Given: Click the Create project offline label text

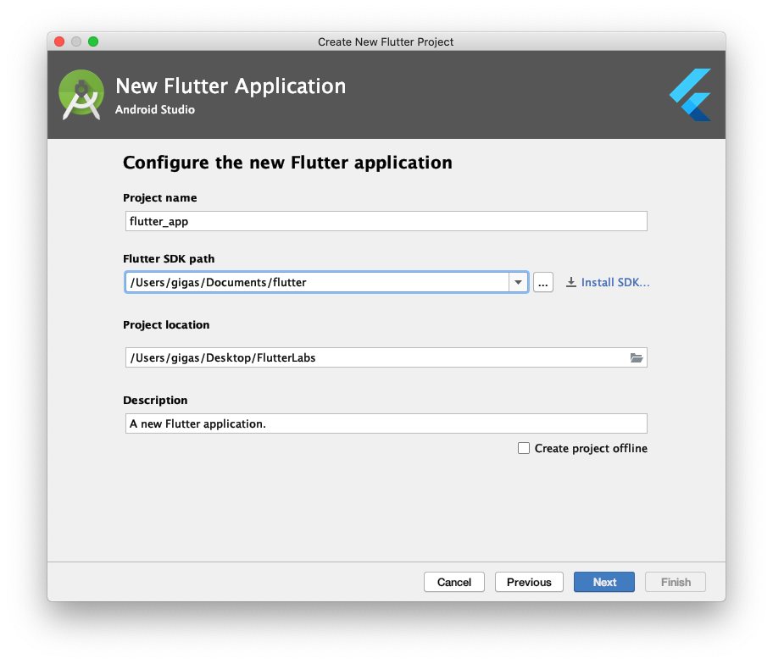Looking at the screenshot, I should (x=591, y=448).
